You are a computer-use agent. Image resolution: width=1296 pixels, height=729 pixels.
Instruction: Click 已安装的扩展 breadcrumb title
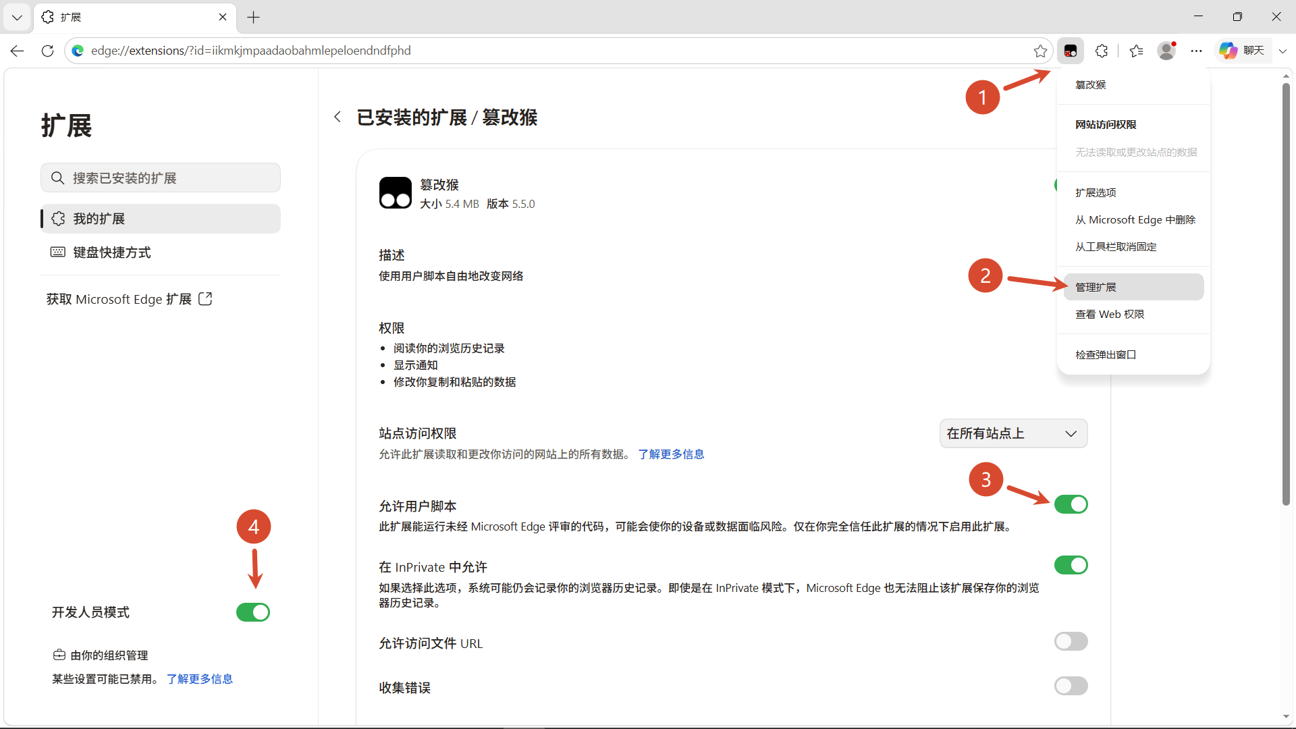pyautogui.click(x=412, y=117)
